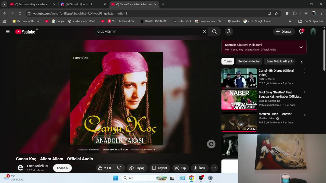This screenshot has width=326, height=183.
Task: Save the video using Kaydet
Action: pyautogui.click(x=159, y=168)
